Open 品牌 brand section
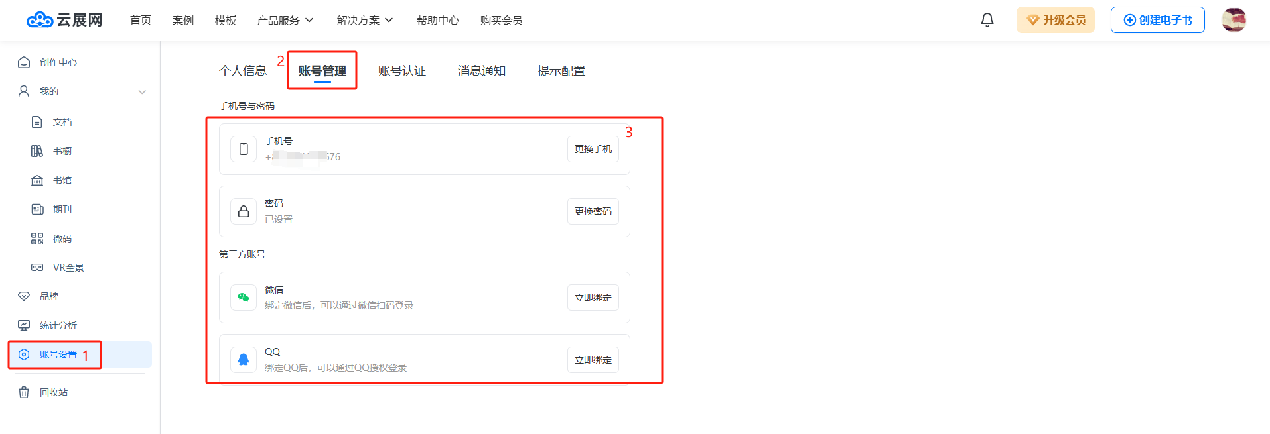The height and width of the screenshot is (434, 1270). pyautogui.click(x=48, y=296)
